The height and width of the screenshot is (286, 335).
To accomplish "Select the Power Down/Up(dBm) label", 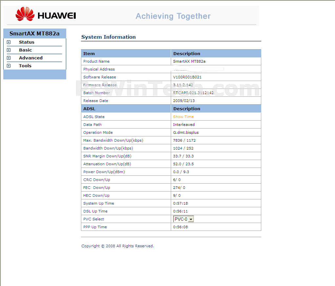I will point(104,172).
